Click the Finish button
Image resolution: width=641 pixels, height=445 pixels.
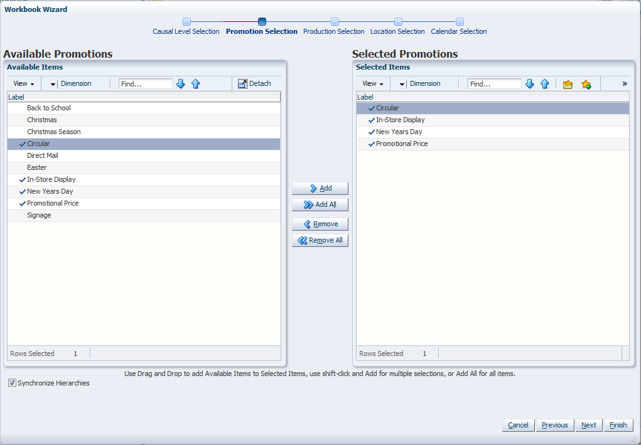pos(618,425)
